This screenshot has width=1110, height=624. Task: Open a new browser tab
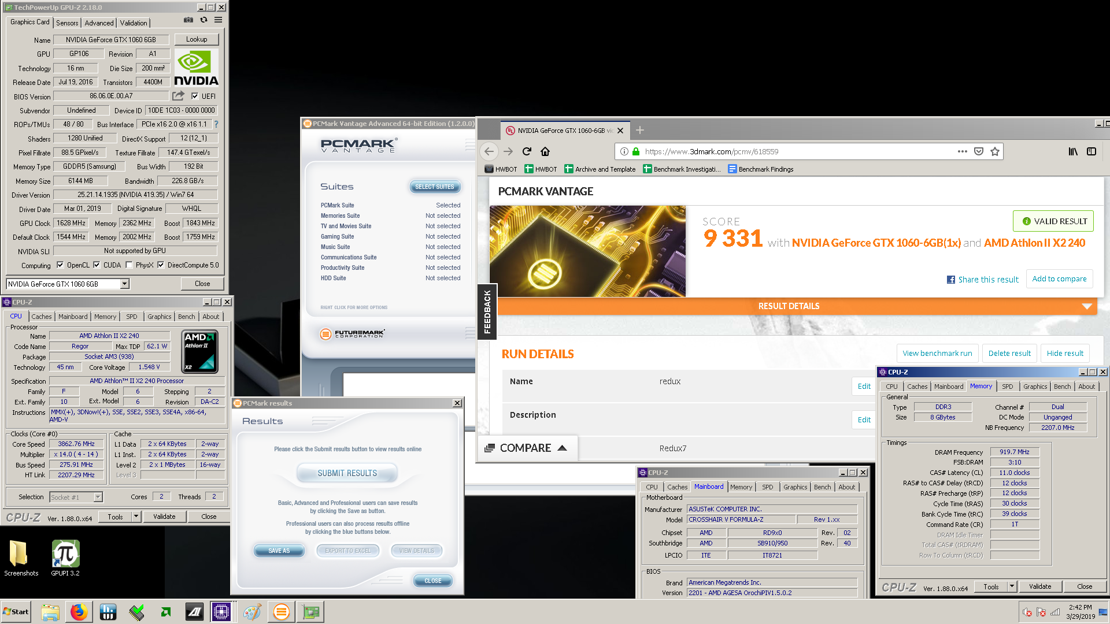click(x=640, y=131)
